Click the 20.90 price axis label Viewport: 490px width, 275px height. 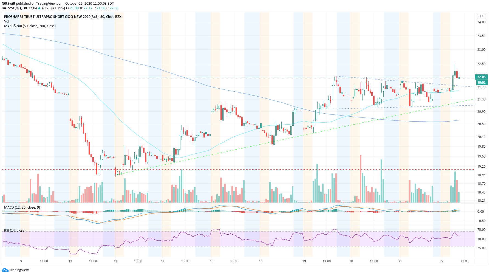(x=481, y=112)
